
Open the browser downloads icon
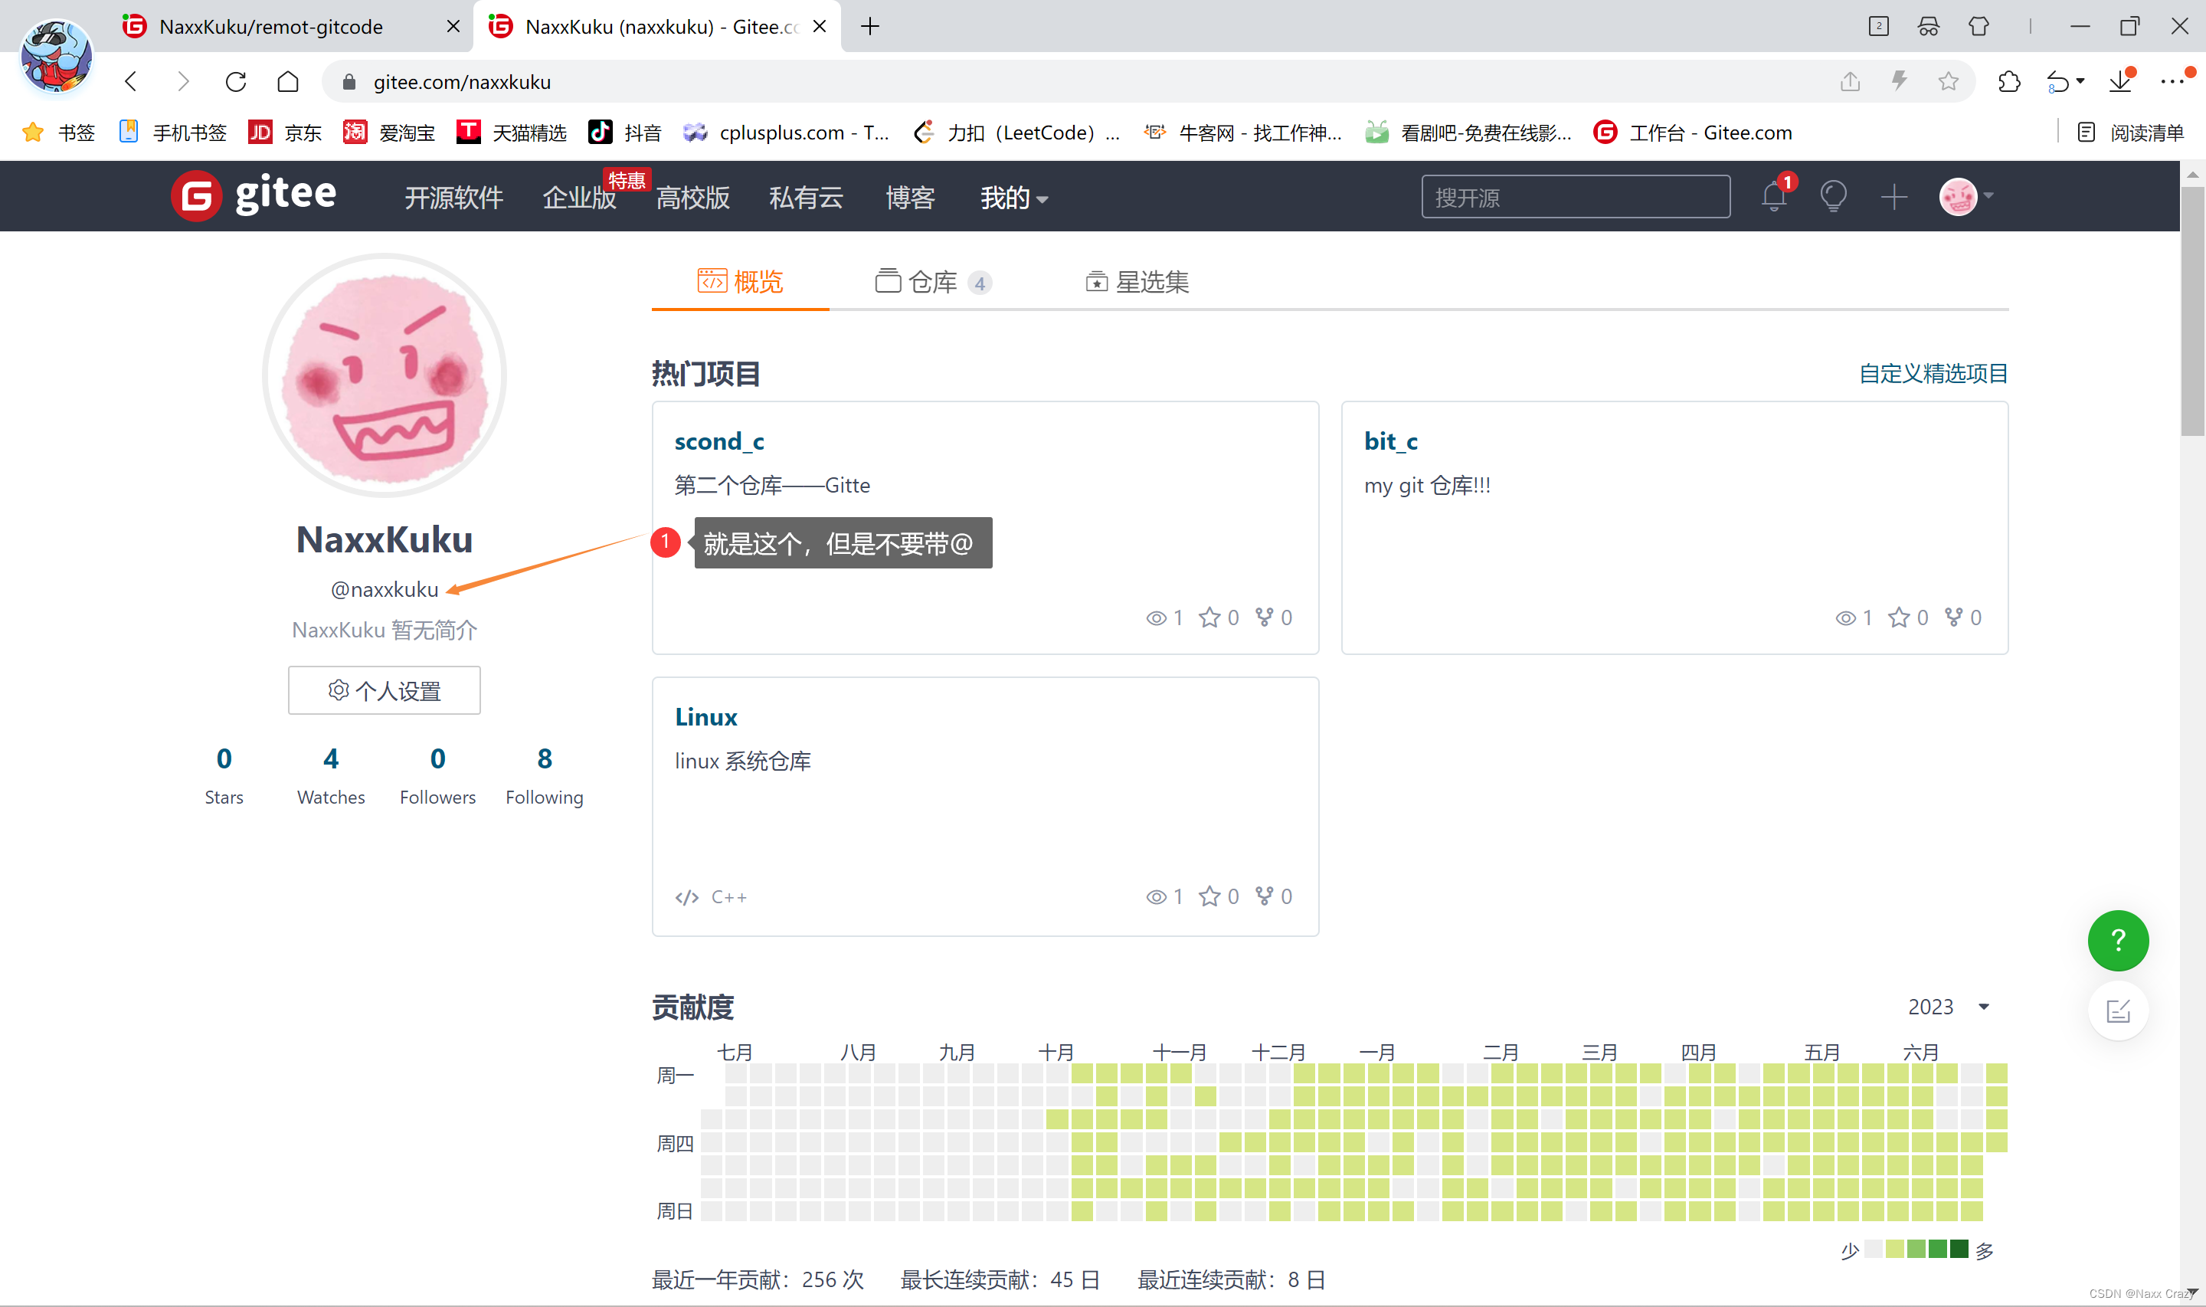pos(2121,81)
